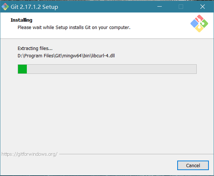Click the yellow diamond of the Git logo
Image resolution: width=214 pixels, height=176 pixels.
[199, 28]
